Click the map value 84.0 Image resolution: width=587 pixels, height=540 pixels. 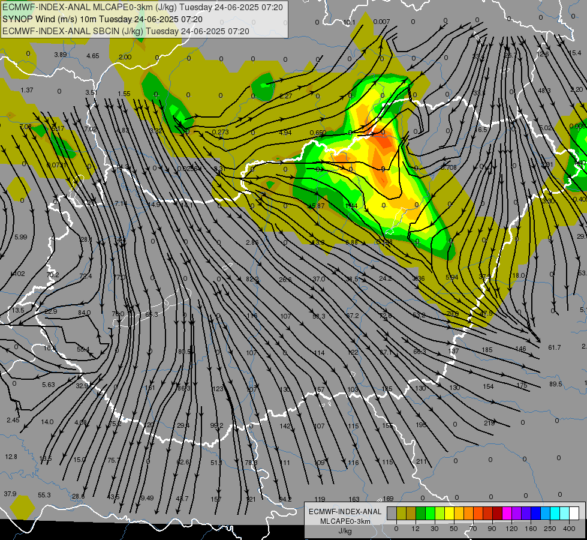coord(84,313)
